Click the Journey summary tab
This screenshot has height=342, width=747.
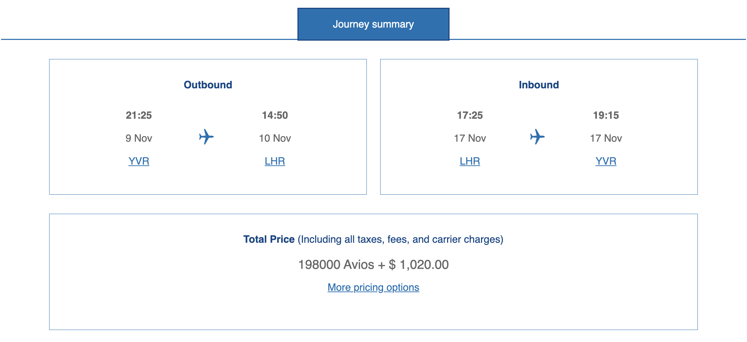tap(373, 24)
